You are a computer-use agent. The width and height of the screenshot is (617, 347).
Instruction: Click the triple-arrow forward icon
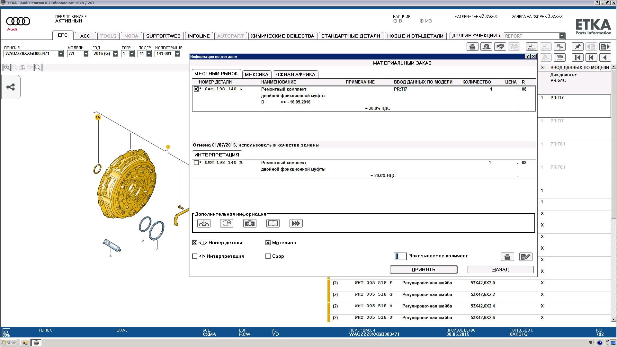pos(296,223)
